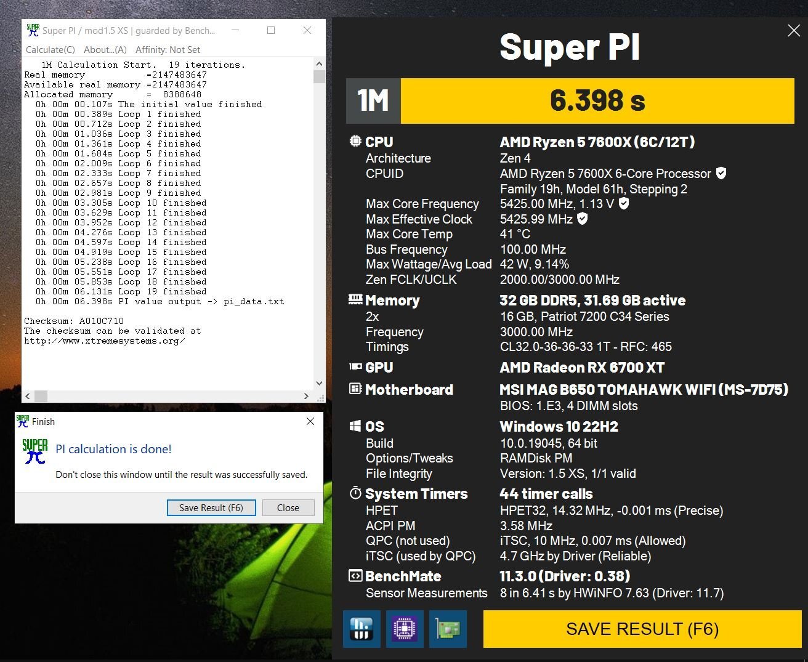
Task: Click '2000.00/3000.00 MHz' FCLK/UCLK value
Action: (x=559, y=280)
